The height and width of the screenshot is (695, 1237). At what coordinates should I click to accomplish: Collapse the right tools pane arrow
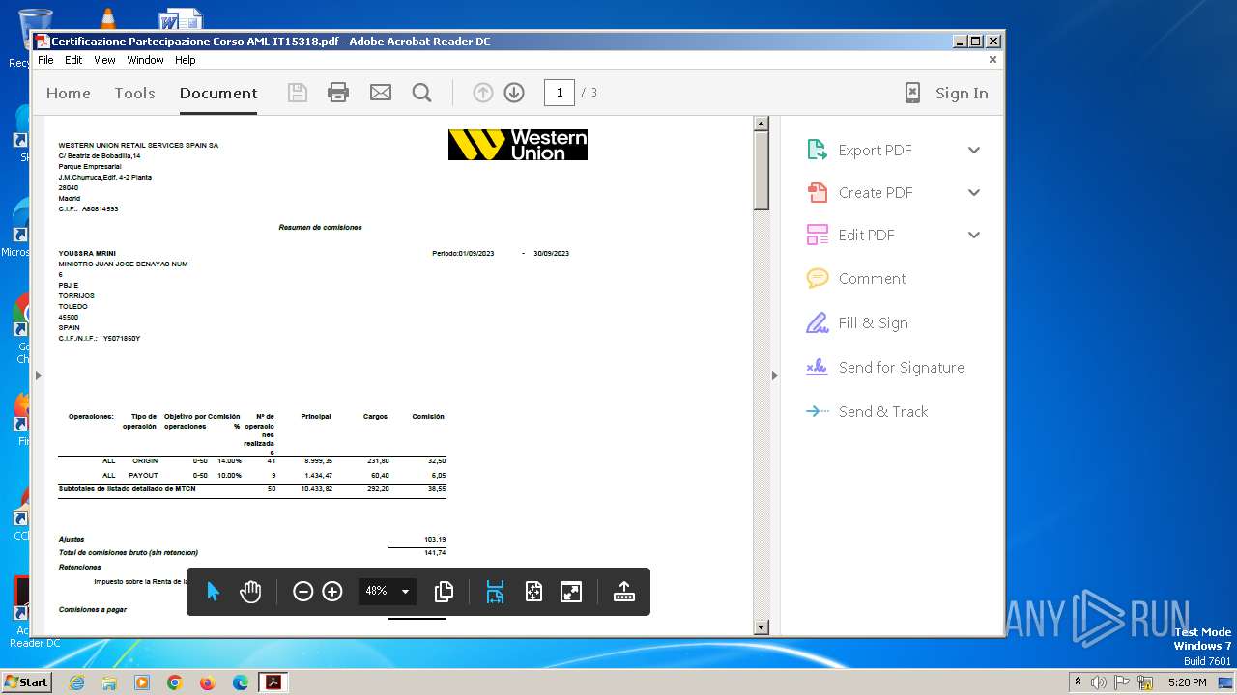pos(774,375)
